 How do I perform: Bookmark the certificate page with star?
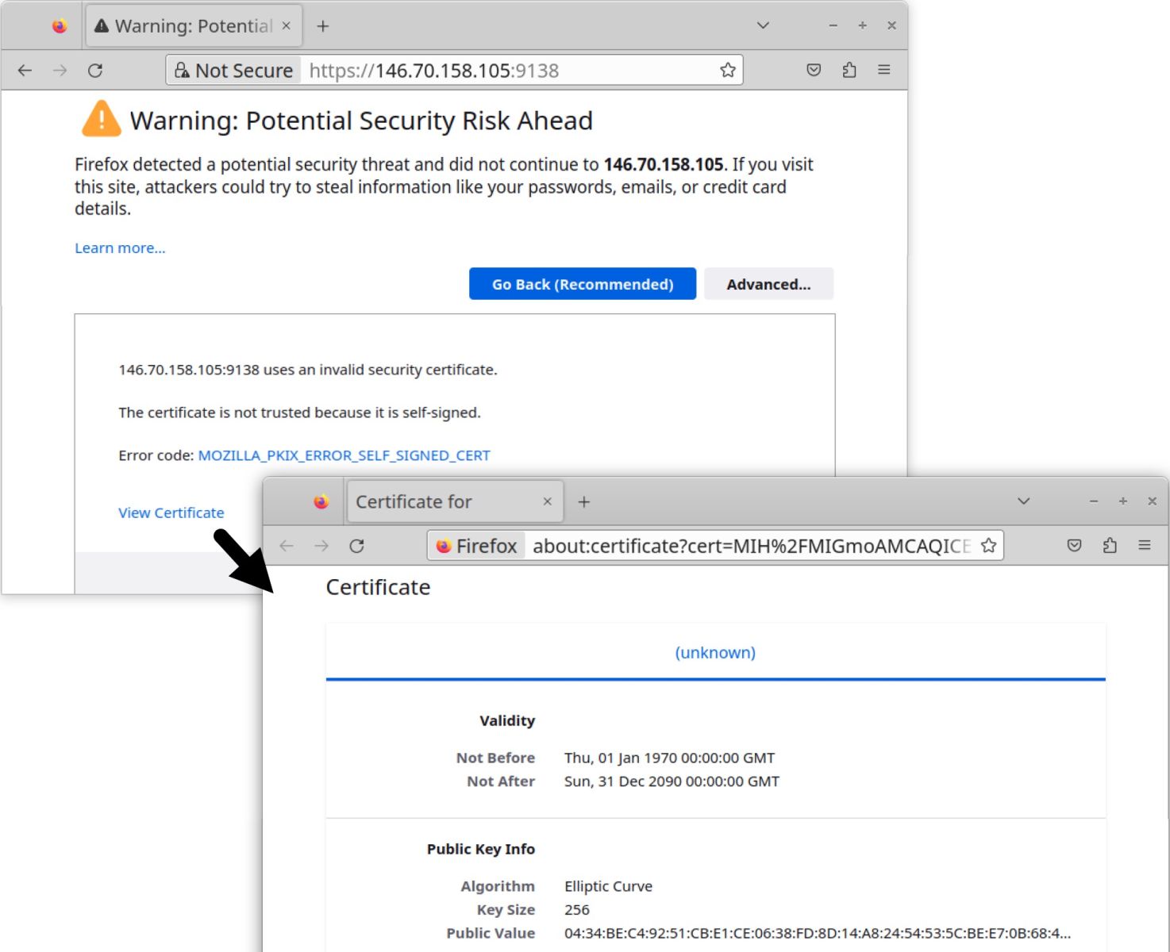[x=988, y=546]
